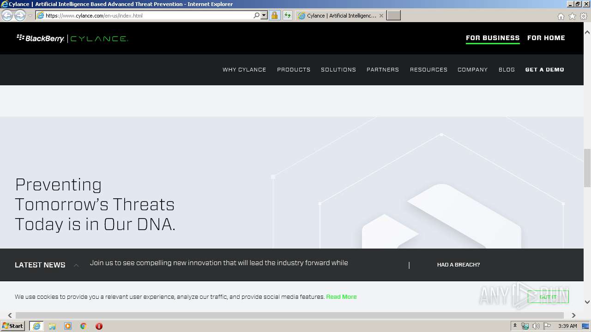This screenshot has width=591, height=332.
Task: Switch to the FOR HOME section
Action: click(x=546, y=38)
